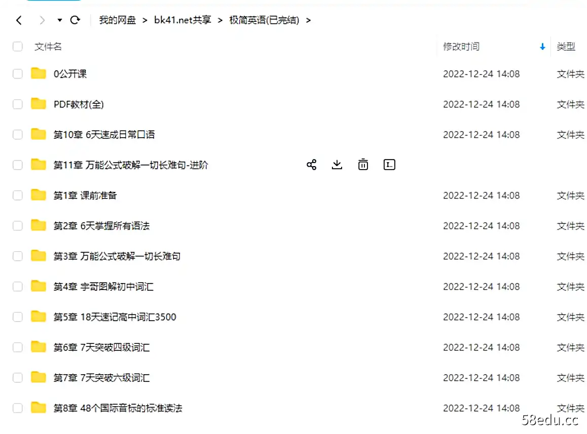The image size is (587, 434).
Task: Check the 0公开课 row checkbox
Action: [x=18, y=74]
